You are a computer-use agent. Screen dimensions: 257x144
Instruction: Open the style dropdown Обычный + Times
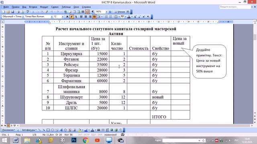(23, 17)
